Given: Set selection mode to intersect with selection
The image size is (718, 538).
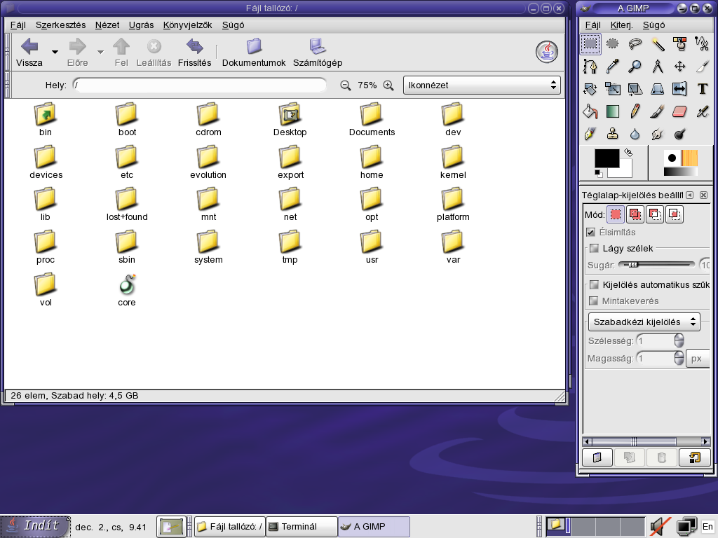Looking at the screenshot, I should [675, 214].
